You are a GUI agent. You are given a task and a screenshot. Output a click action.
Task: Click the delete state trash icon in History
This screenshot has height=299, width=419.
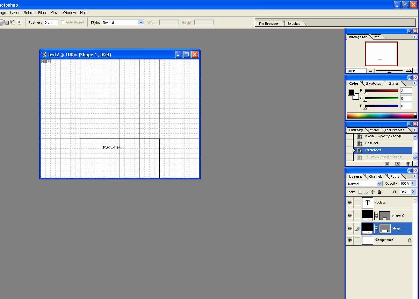[408, 164]
